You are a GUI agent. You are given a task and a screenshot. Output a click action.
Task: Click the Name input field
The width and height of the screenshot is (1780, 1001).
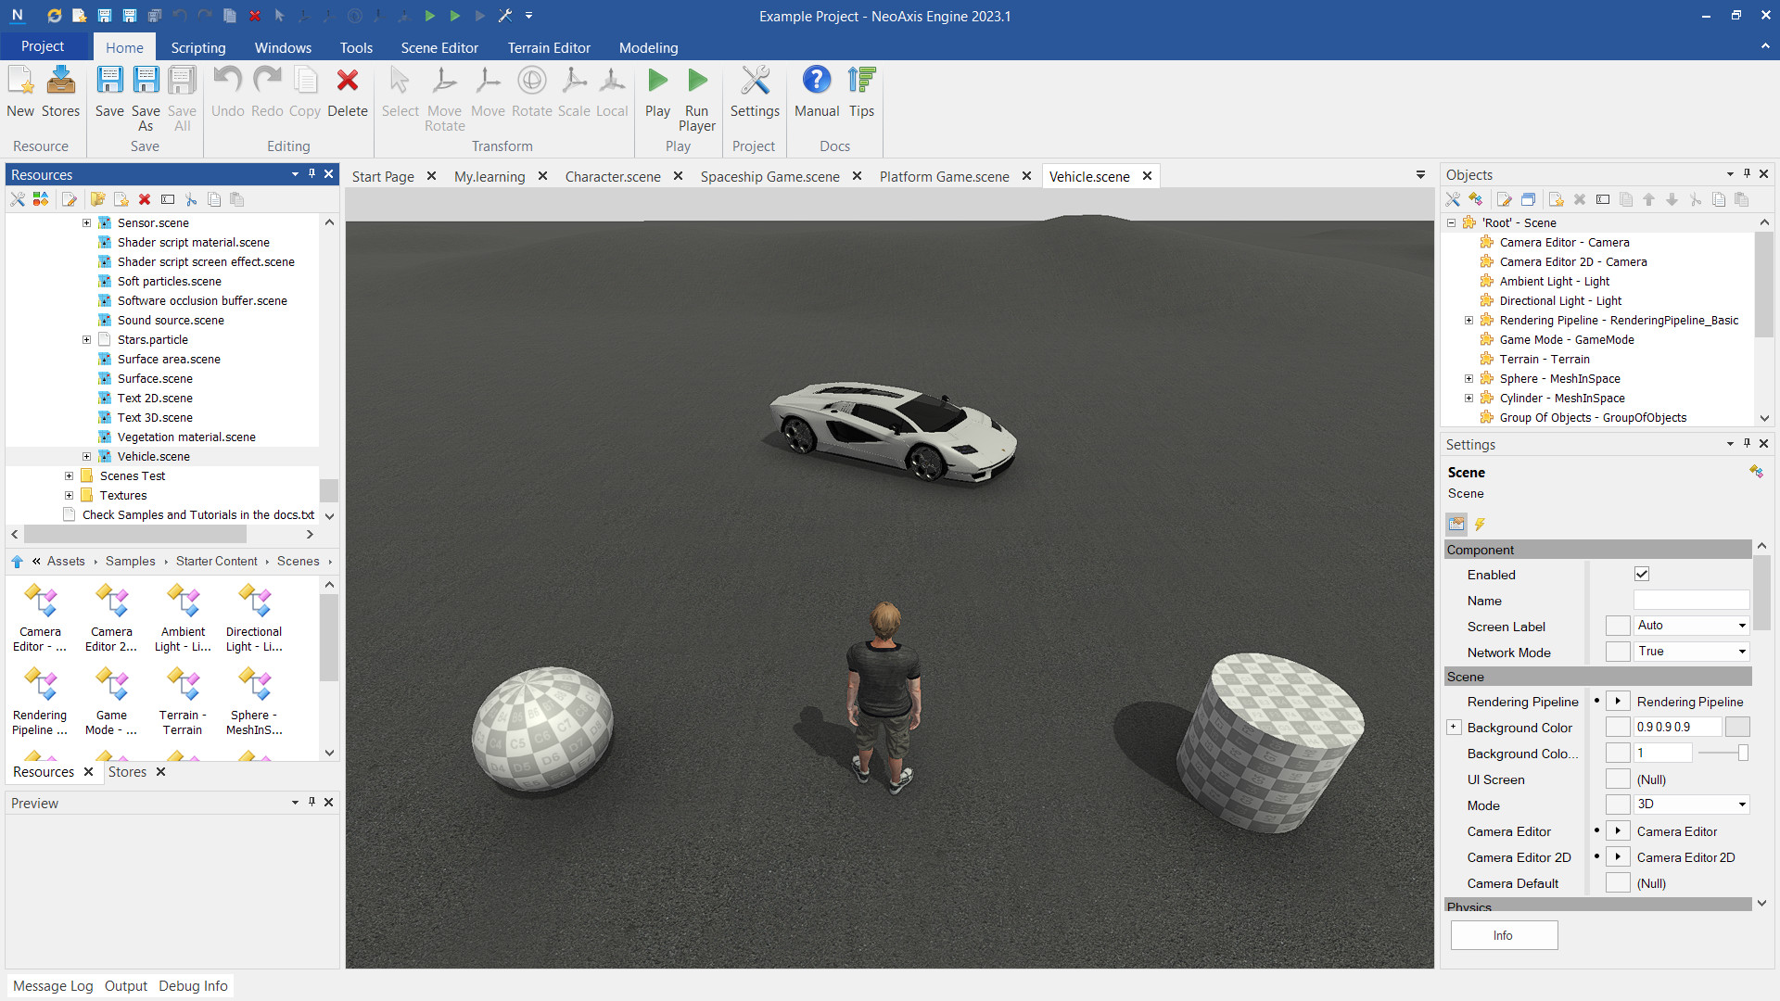click(1690, 601)
